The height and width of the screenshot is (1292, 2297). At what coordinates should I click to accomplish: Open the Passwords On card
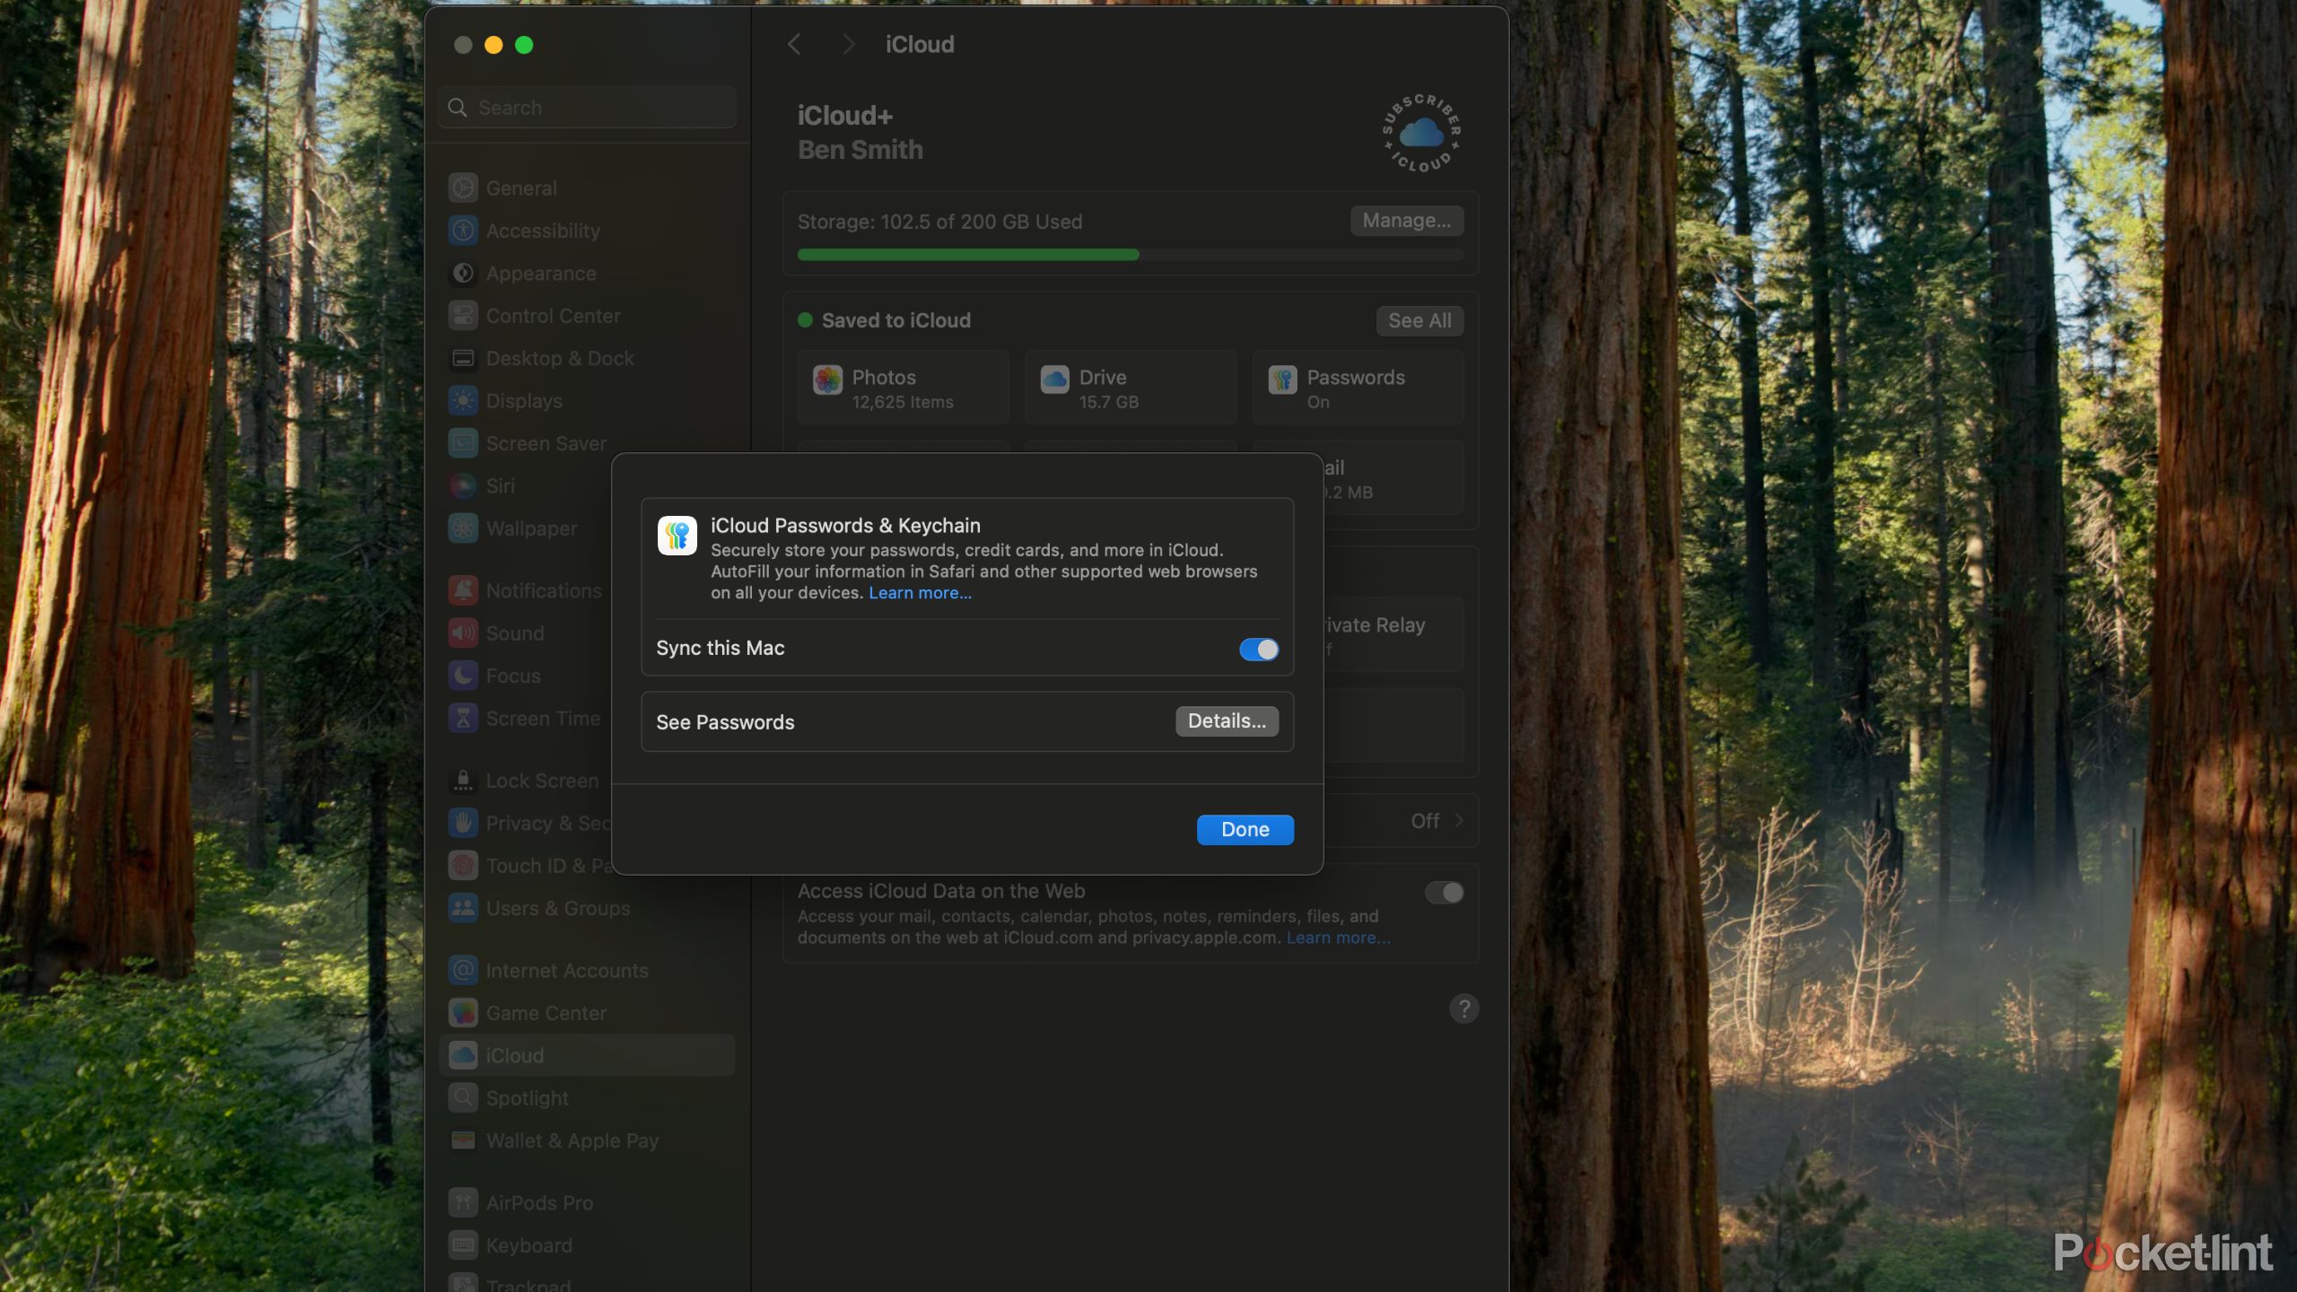coord(1358,388)
